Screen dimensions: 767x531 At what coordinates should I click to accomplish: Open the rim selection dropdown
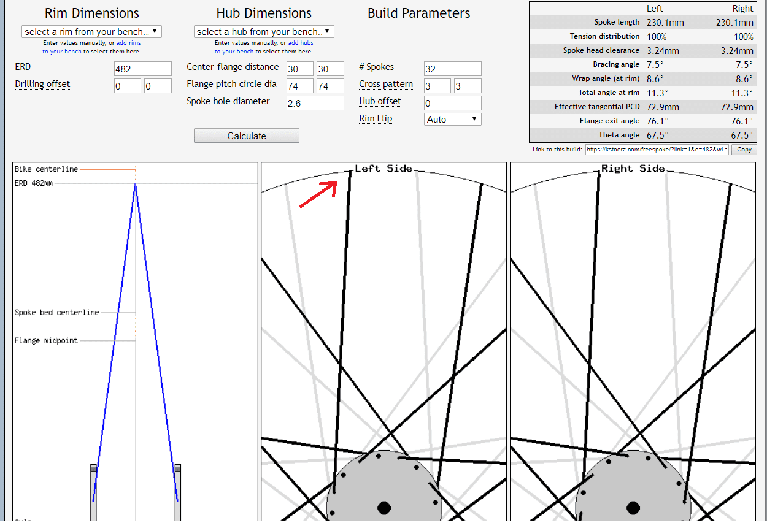(91, 32)
